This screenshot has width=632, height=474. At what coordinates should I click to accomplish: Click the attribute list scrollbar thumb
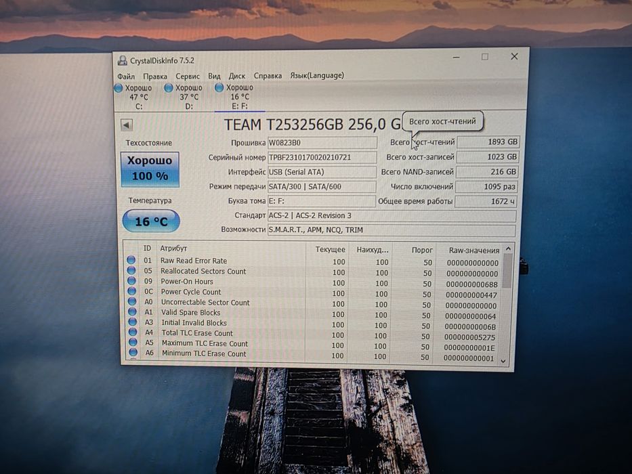coord(507,271)
